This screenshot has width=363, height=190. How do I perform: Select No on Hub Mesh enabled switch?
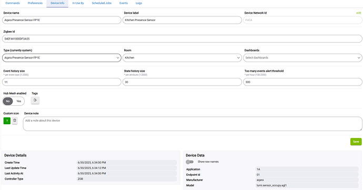click(x=8, y=101)
